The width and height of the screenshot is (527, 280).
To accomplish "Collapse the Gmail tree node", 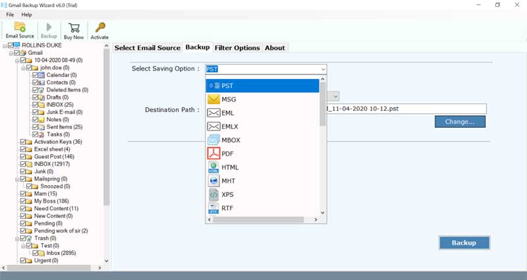I will 11,53.
